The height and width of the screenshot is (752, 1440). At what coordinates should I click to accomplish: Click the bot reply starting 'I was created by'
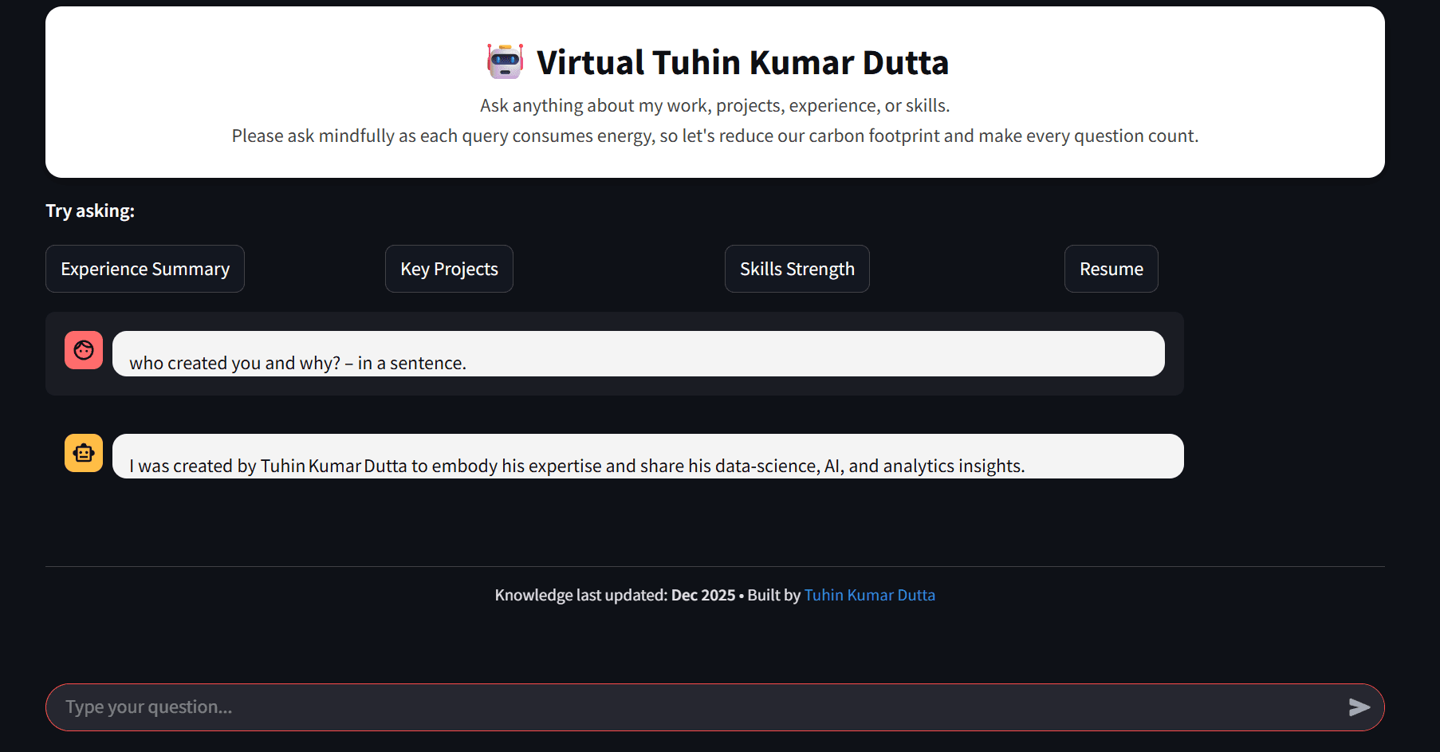pos(576,466)
